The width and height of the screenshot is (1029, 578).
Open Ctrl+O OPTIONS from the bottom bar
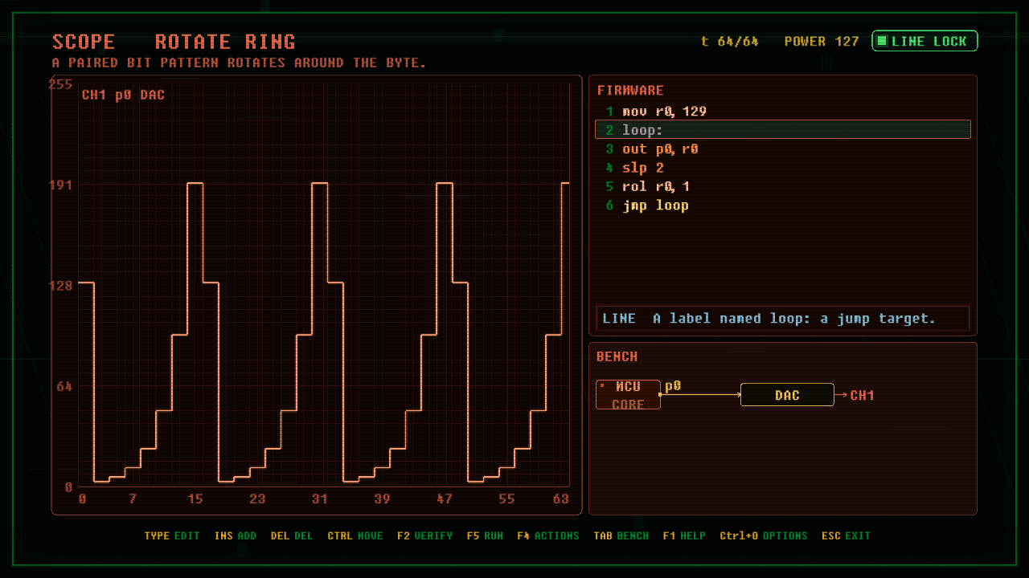coord(764,535)
